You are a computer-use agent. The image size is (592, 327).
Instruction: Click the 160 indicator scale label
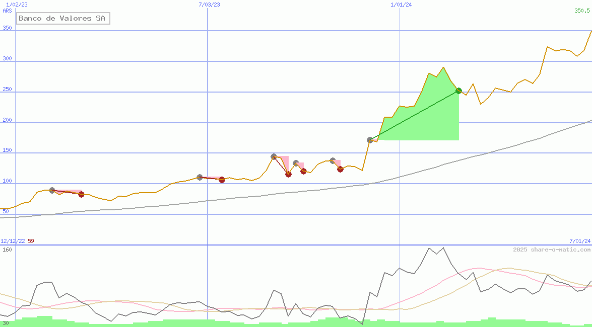coord(7,250)
